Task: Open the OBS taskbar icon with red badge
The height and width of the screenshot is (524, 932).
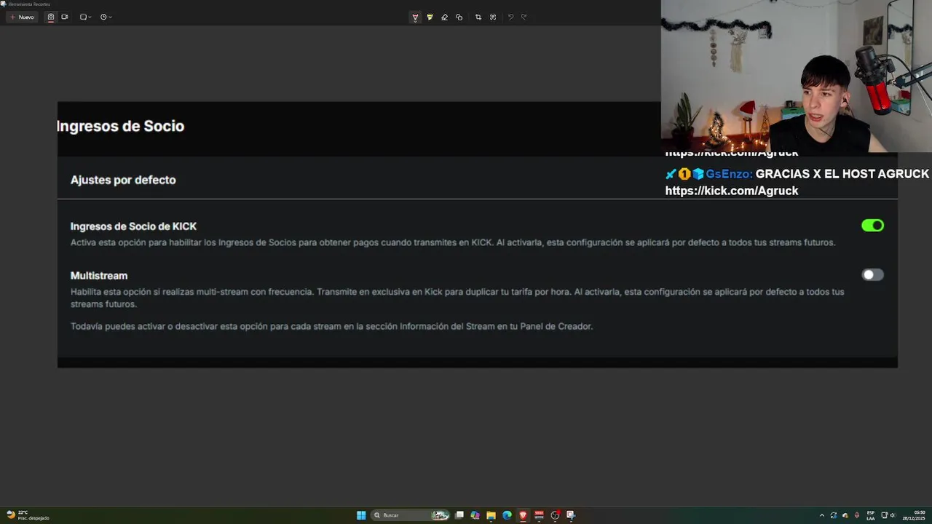Action: click(555, 515)
